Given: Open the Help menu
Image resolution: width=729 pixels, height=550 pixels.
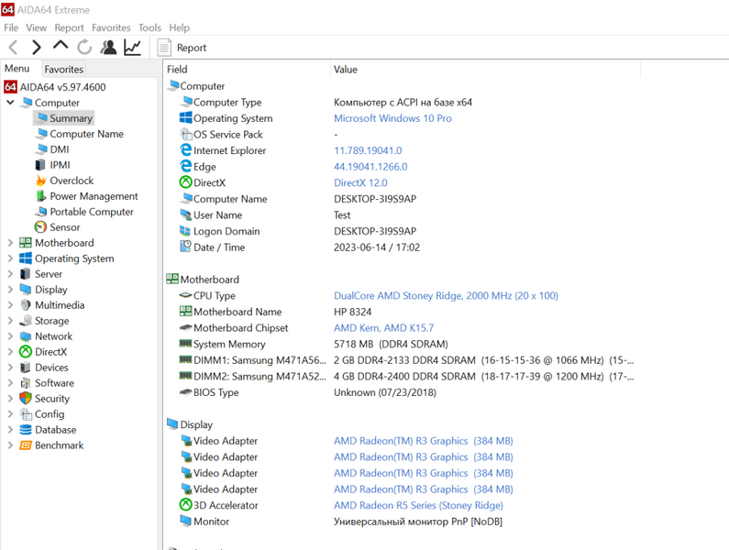Looking at the screenshot, I should [x=180, y=27].
